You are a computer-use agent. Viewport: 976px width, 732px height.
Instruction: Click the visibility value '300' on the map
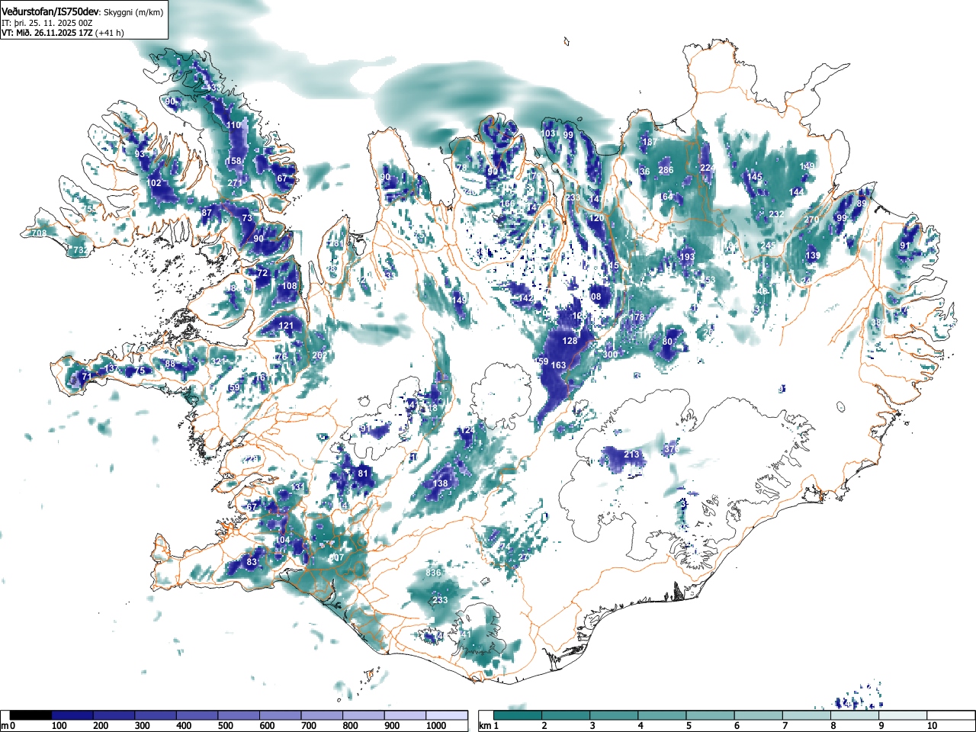click(610, 355)
